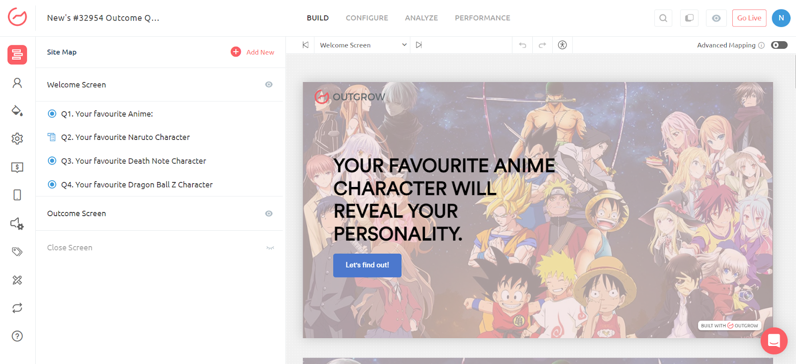Click the project title New's #32954 Outcome Q...
This screenshot has height=364, width=796.
click(x=103, y=18)
